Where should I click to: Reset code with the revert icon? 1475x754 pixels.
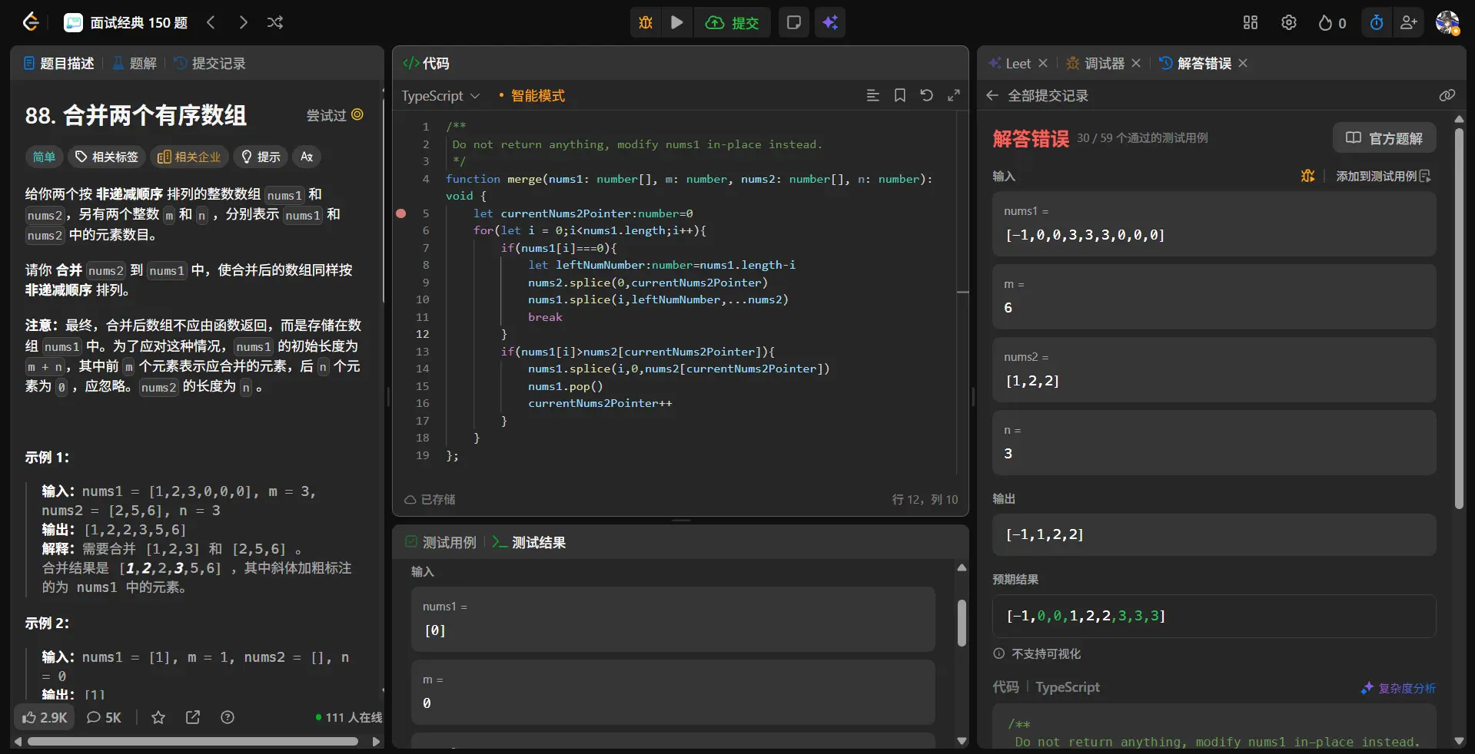[x=926, y=95]
